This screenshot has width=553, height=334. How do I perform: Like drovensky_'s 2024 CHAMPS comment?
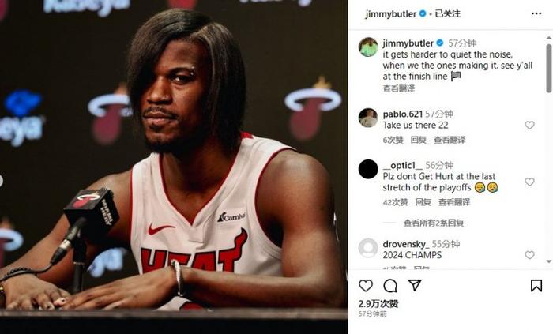tap(529, 255)
